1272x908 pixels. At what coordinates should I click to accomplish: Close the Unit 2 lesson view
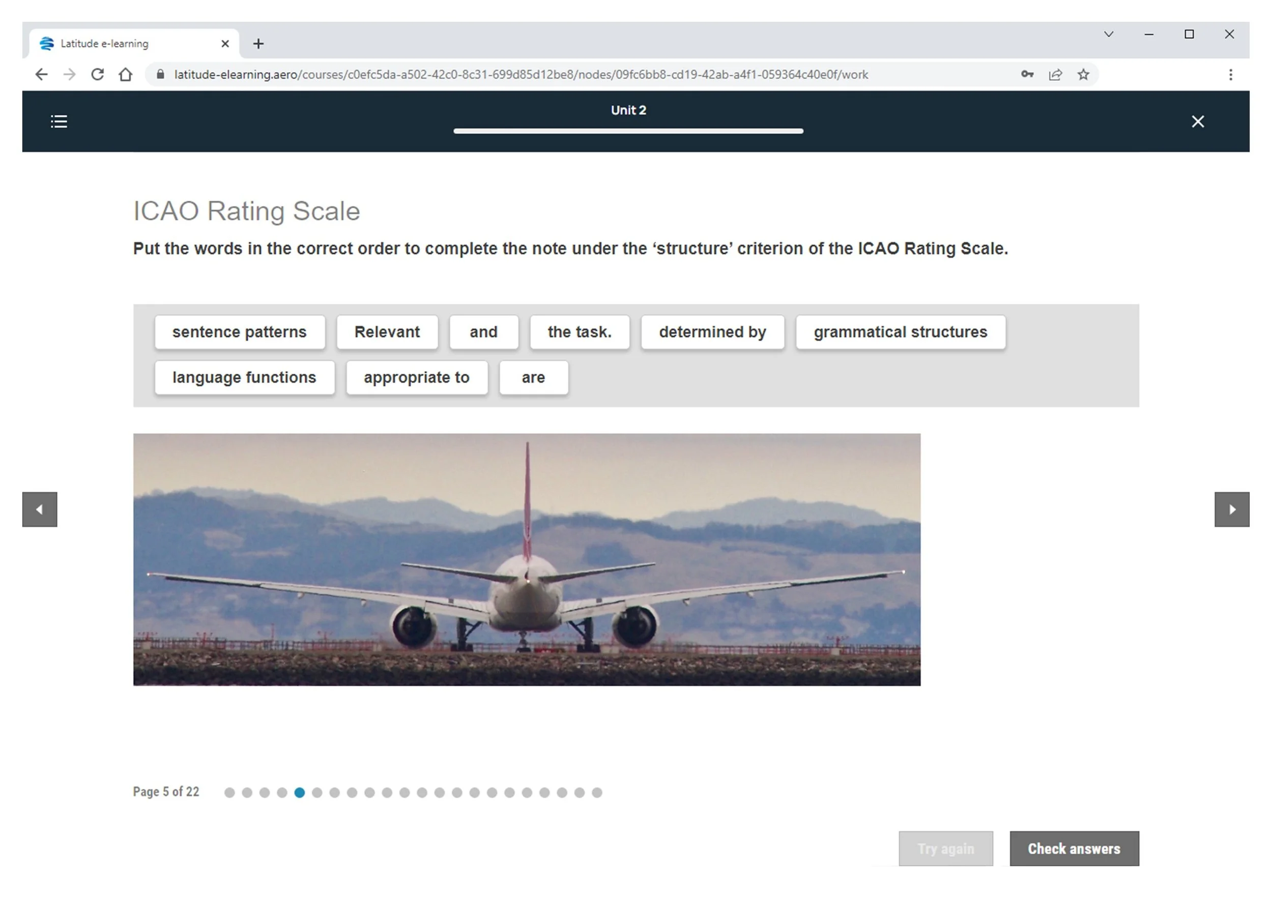(1198, 122)
